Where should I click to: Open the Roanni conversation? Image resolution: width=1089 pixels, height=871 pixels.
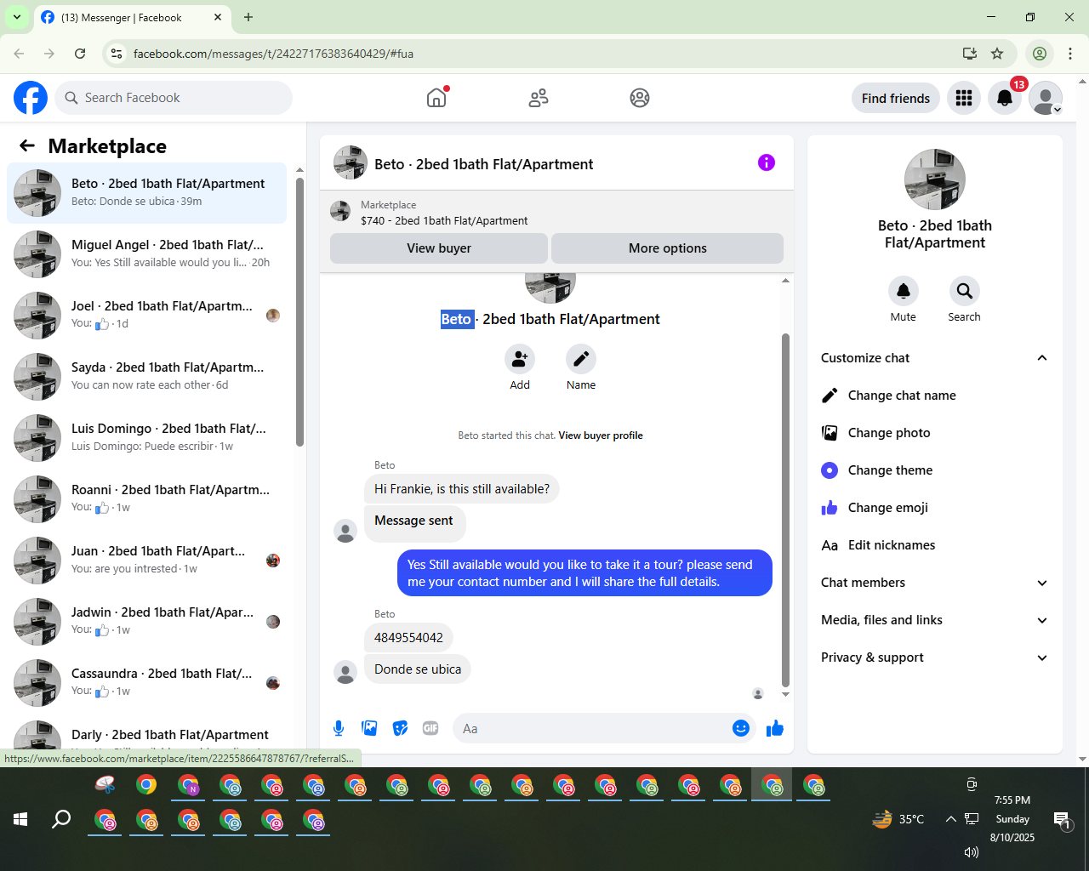point(146,499)
